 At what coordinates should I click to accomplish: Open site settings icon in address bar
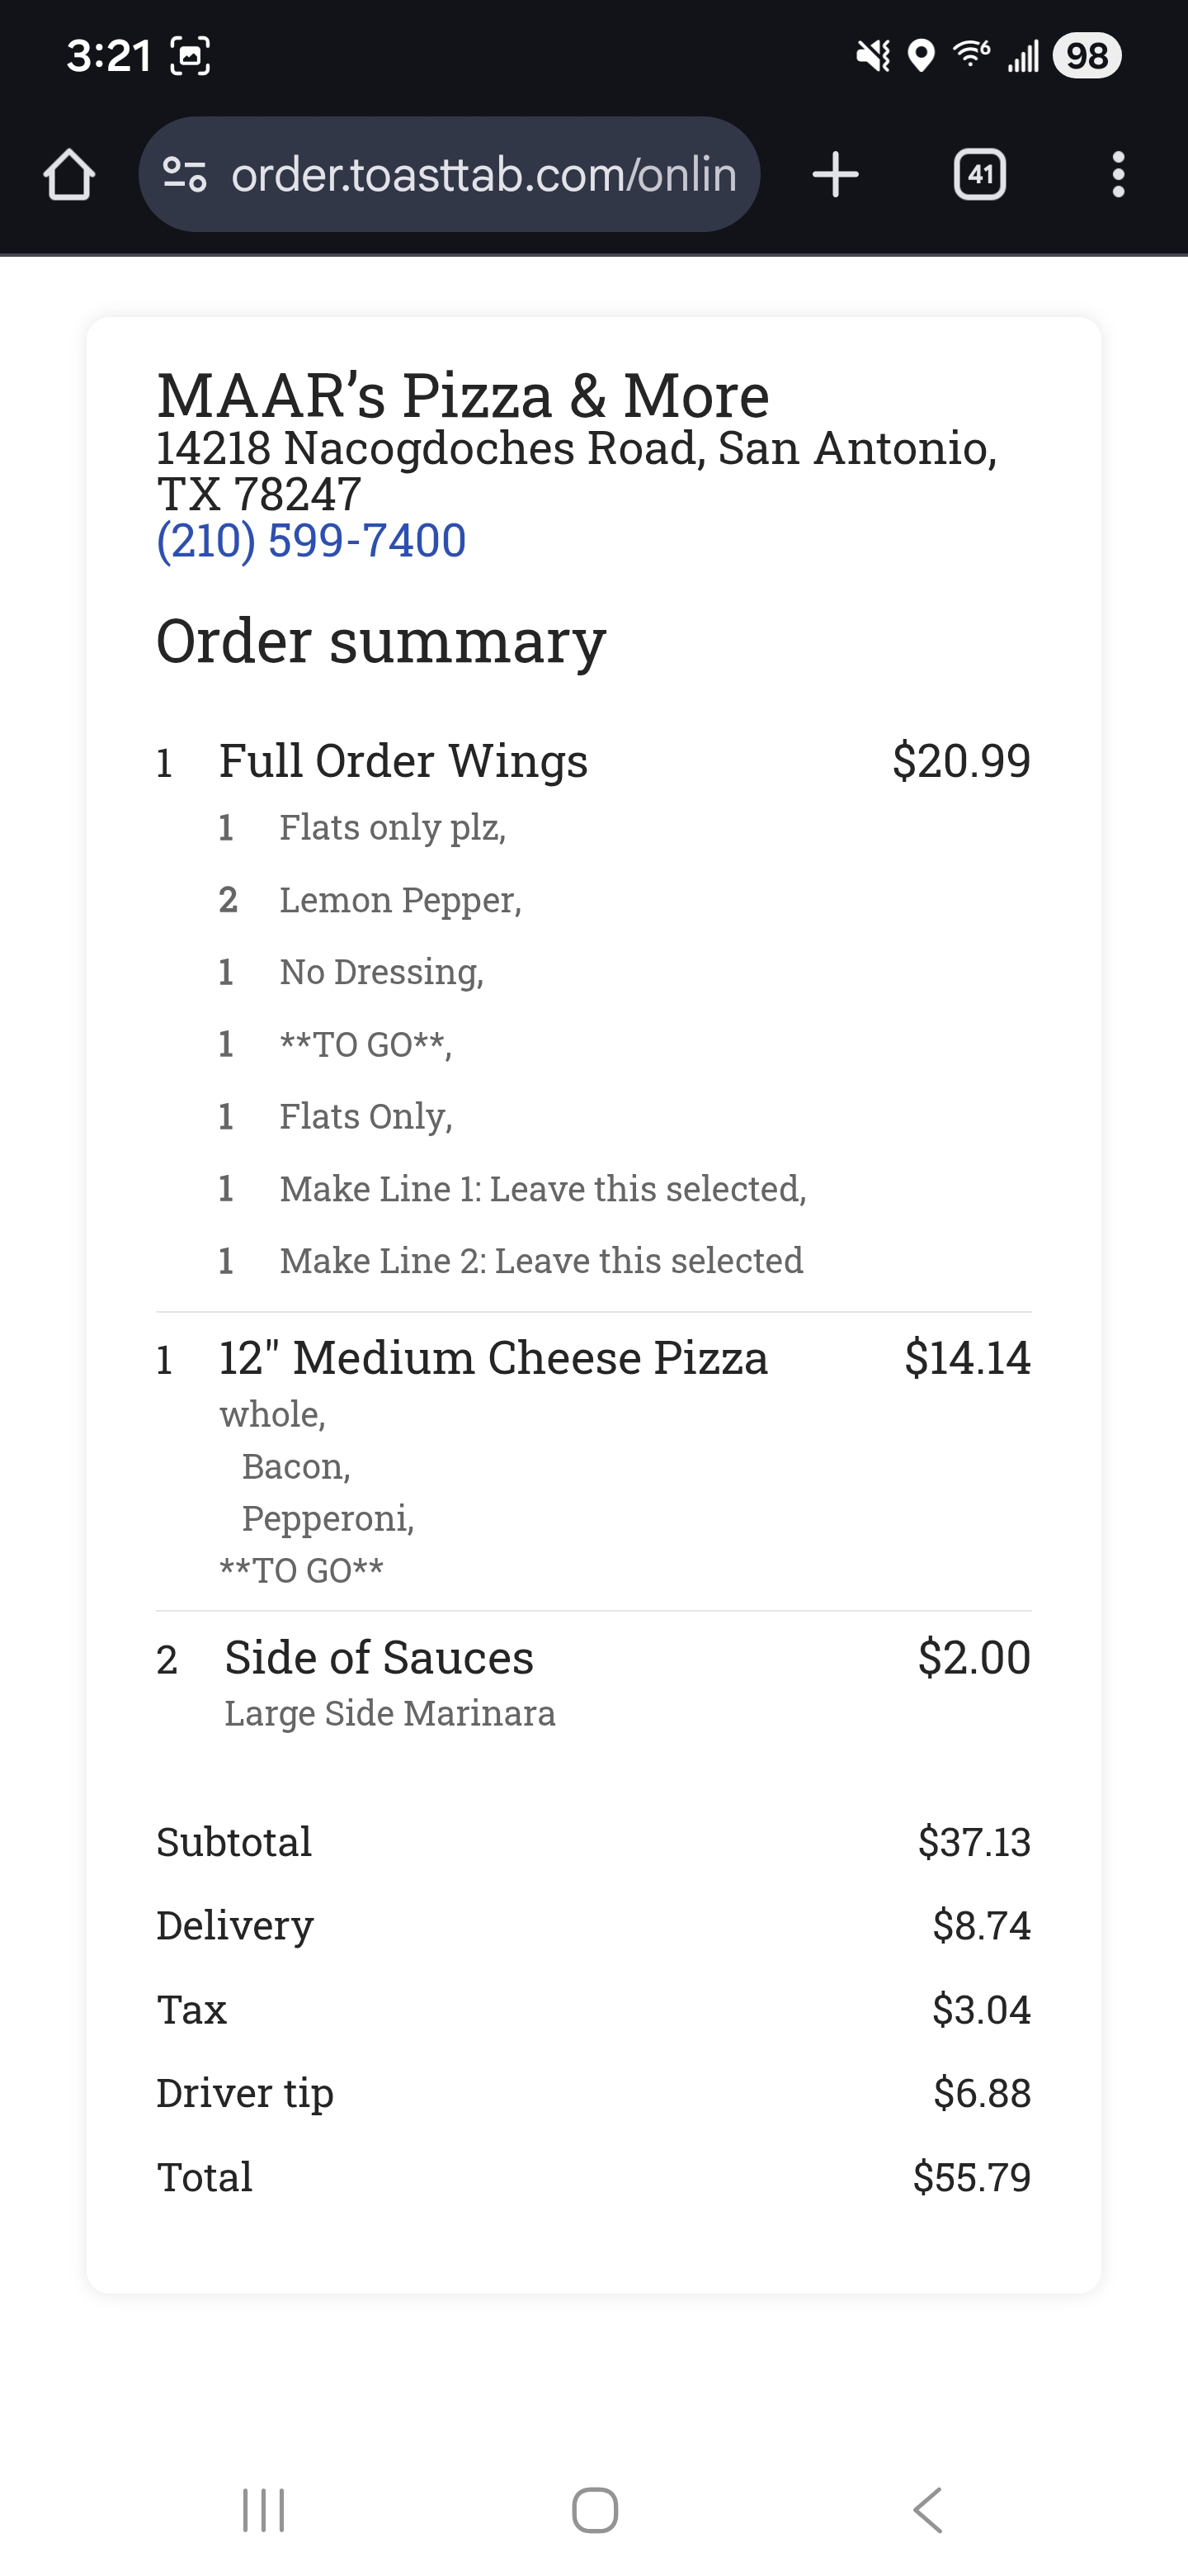tap(185, 175)
